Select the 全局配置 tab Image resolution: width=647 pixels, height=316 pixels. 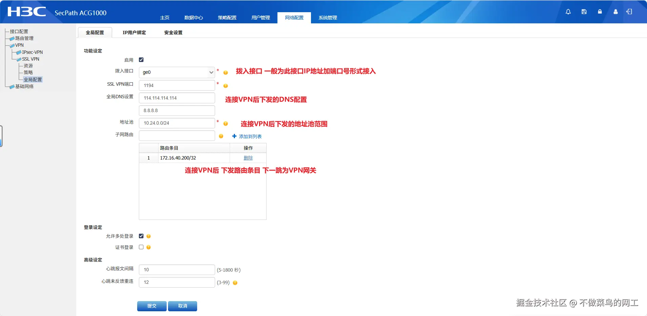pyautogui.click(x=95, y=33)
